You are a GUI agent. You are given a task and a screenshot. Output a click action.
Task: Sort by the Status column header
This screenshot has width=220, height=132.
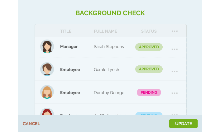coord(149,31)
